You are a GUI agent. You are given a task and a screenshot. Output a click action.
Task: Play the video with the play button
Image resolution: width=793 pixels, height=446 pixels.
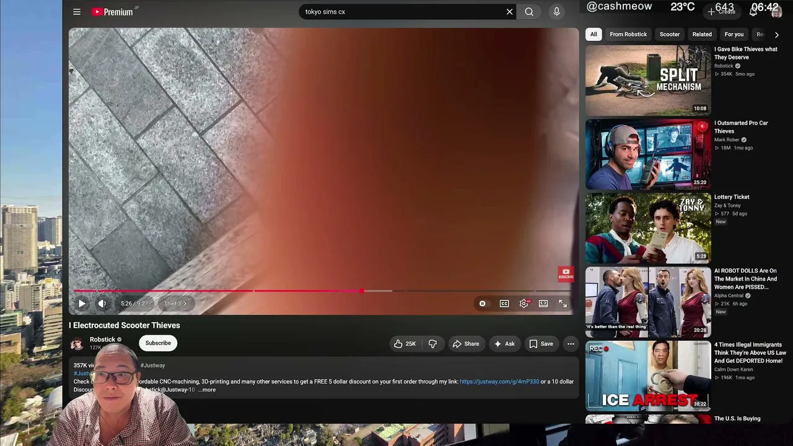click(82, 304)
